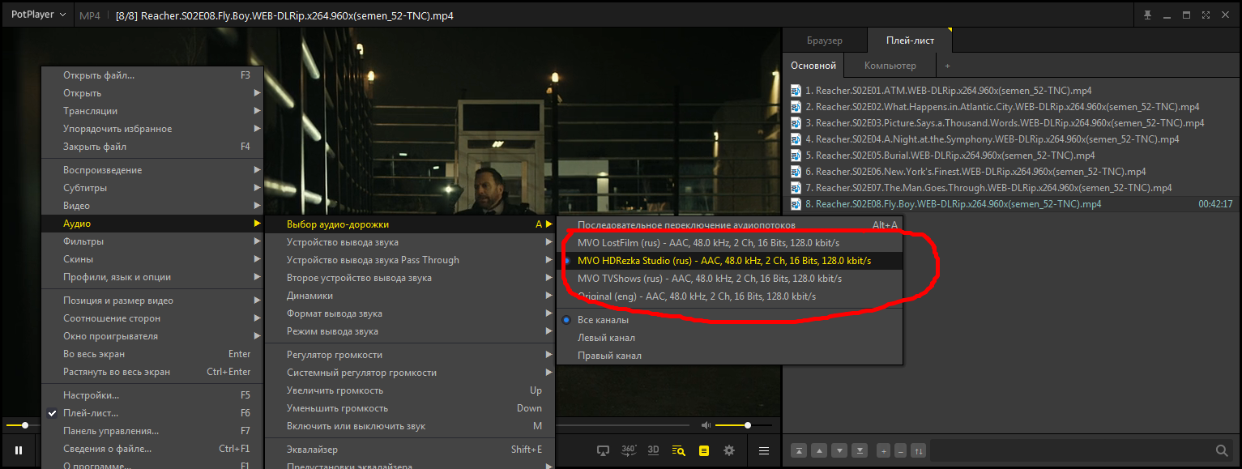This screenshot has width=1242, height=469.
Task: Click the screen cast icon in control bar
Action: point(603,450)
